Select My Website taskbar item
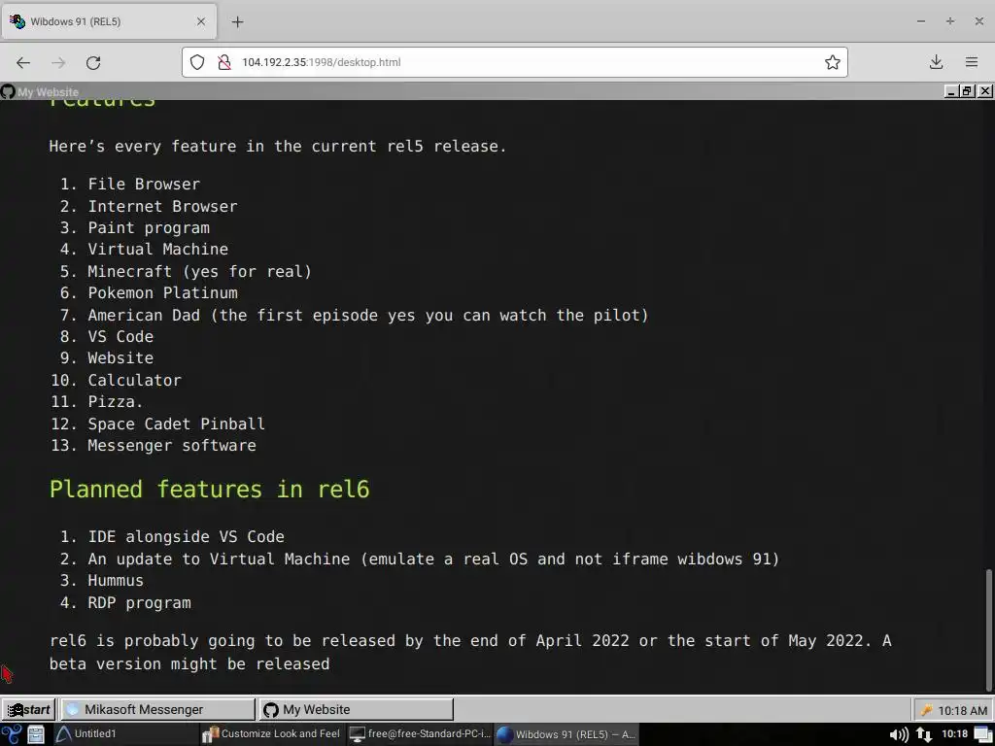The height and width of the screenshot is (746, 995). pos(356,709)
